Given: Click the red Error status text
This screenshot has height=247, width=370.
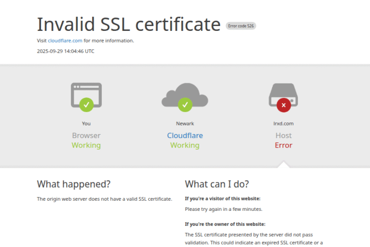Looking at the screenshot, I should point(283,145).
